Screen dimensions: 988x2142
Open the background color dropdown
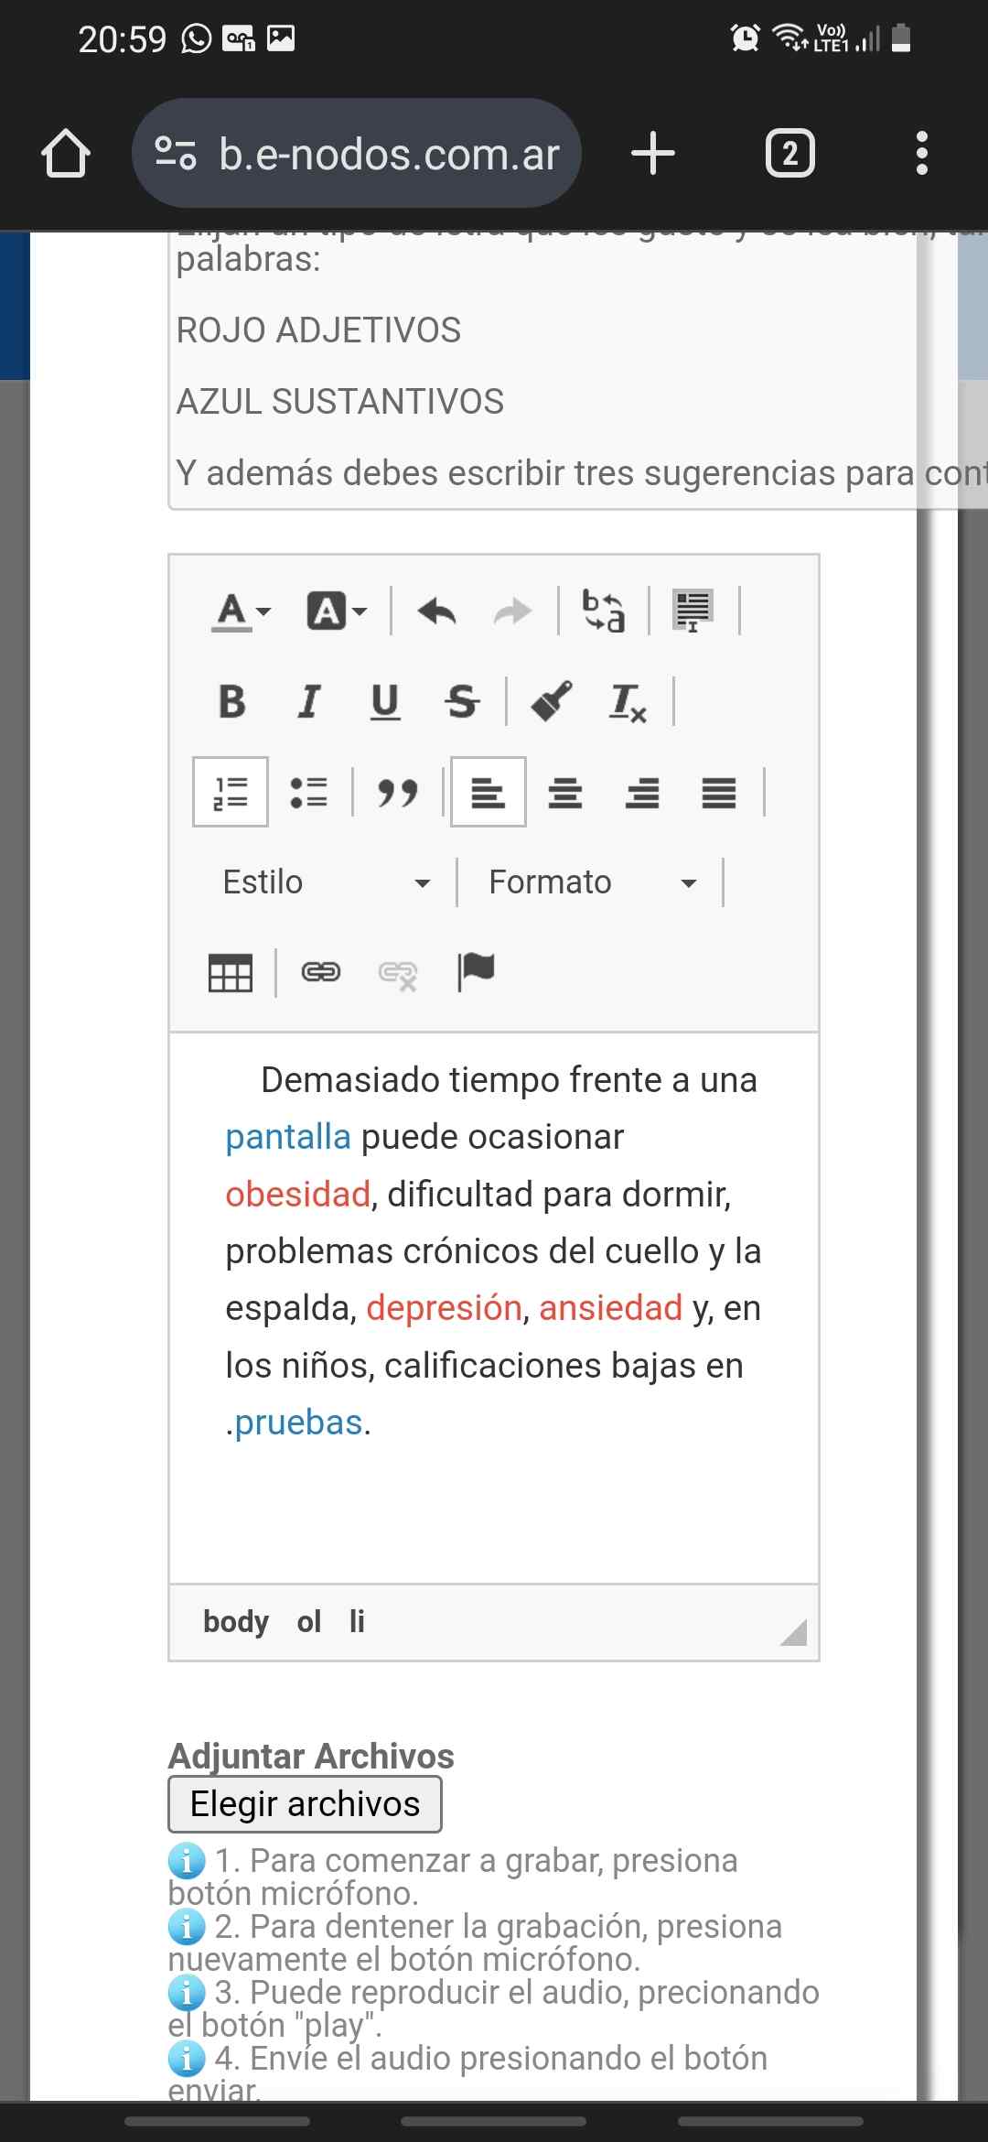tap(337, 611)
